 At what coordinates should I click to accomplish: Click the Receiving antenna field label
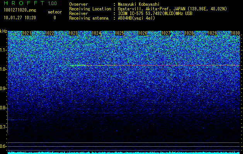(x=89, y=18)
